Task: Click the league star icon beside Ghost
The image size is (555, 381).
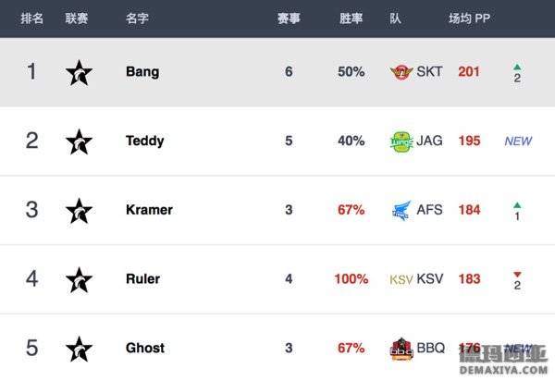Action: click(79, 349)
